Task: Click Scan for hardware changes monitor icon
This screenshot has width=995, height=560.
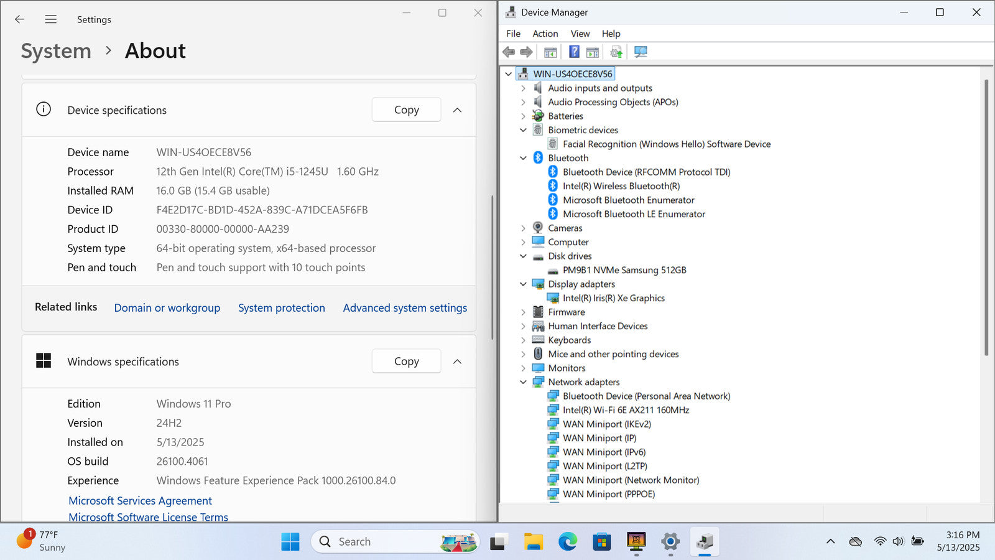Action: (x=641, y=52)
